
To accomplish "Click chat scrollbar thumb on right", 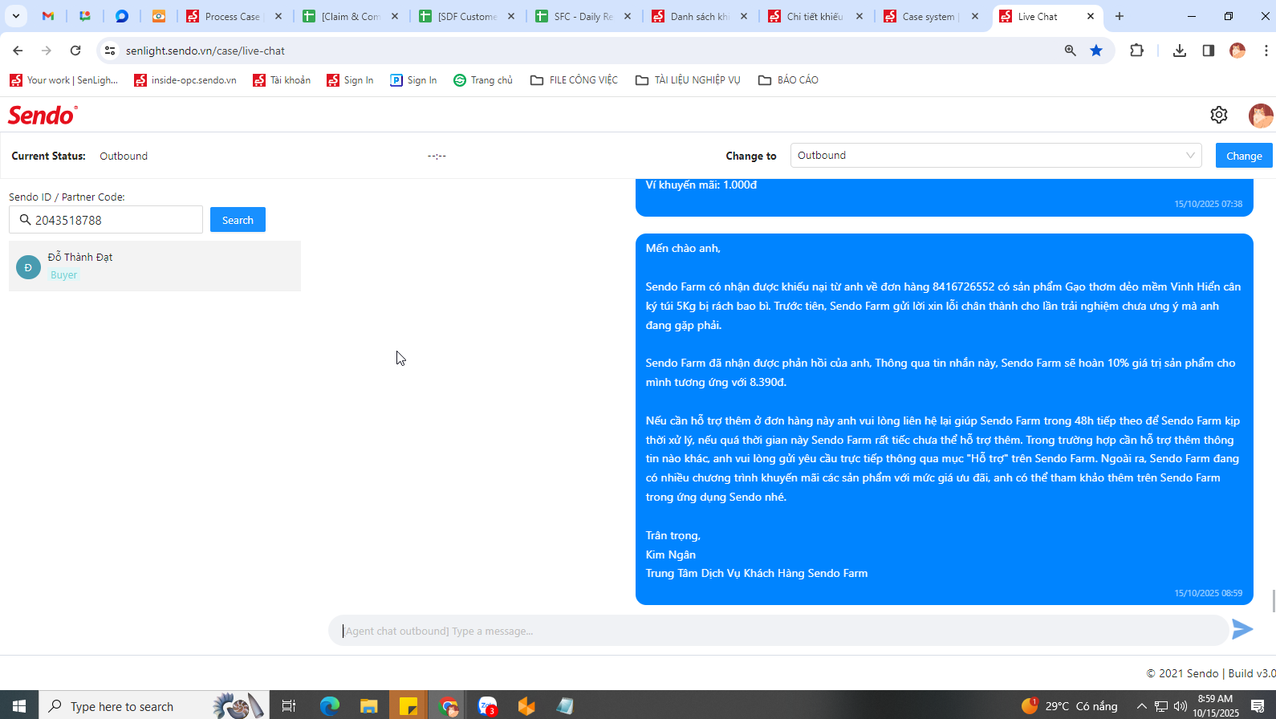I will tap(1274, 600).
